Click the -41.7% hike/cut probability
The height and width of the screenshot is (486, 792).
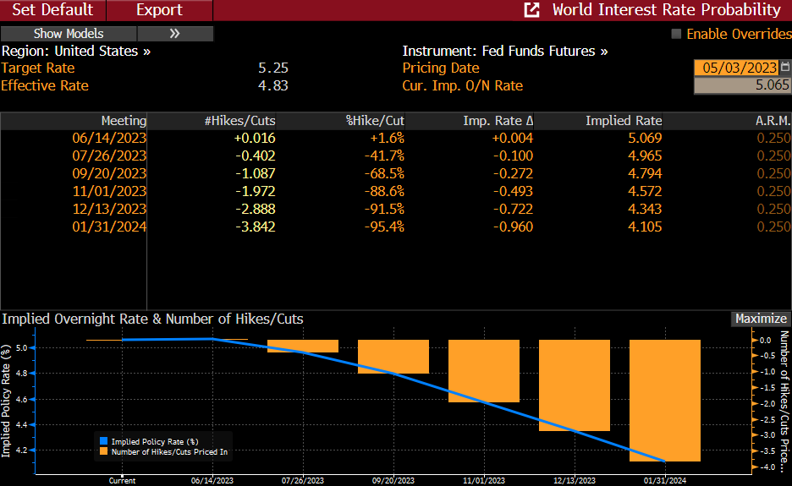click(384, 156)
